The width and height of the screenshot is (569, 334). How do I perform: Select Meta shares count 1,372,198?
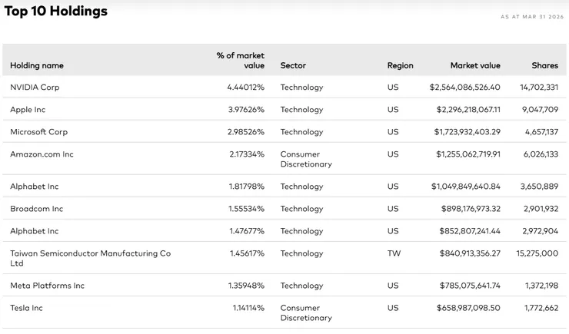pyautogui.click(x=541, y=286)
